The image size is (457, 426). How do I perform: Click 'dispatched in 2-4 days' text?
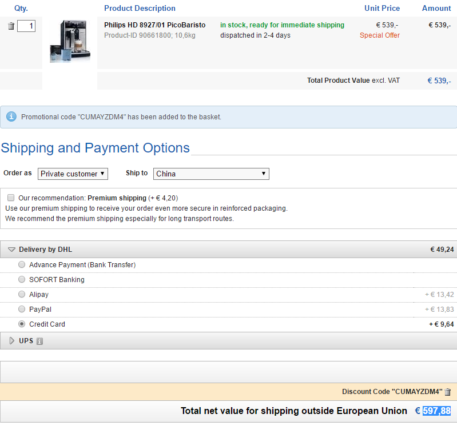click(x=255, y=35)
